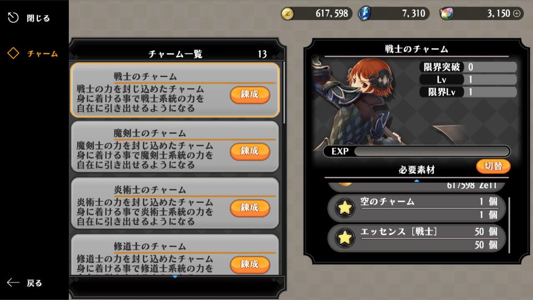Click 錬成 for 魔剣士のチャーム
This screenshot has height=300, width=533.
(250, 151)
